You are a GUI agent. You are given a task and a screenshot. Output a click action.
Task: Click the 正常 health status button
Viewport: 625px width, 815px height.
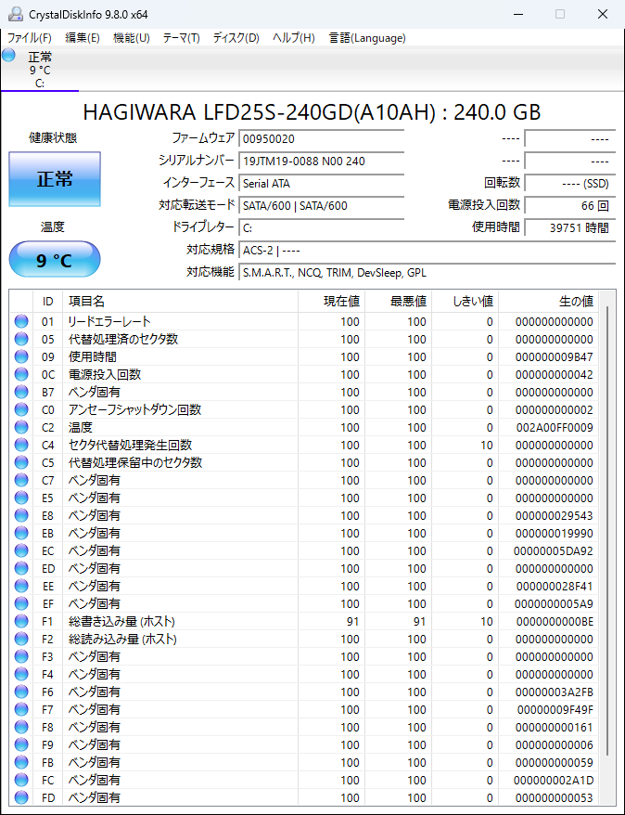[55, 179]
